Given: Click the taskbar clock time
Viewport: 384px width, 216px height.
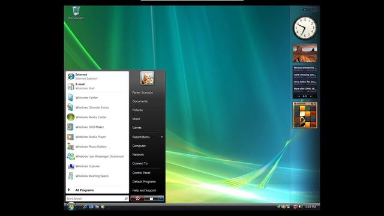Looking at the screenshot, I should click(311, 206).
